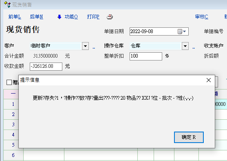Click the printer icon in toolbar
This screenshot has height=161, width=227.
110,17
